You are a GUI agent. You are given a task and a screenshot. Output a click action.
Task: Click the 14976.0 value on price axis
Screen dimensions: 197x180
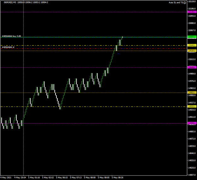point(192,81)
